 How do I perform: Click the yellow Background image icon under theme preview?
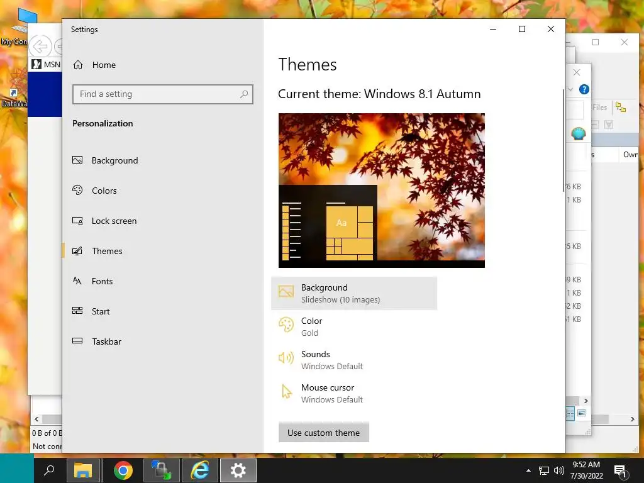[x=286, y=292]
